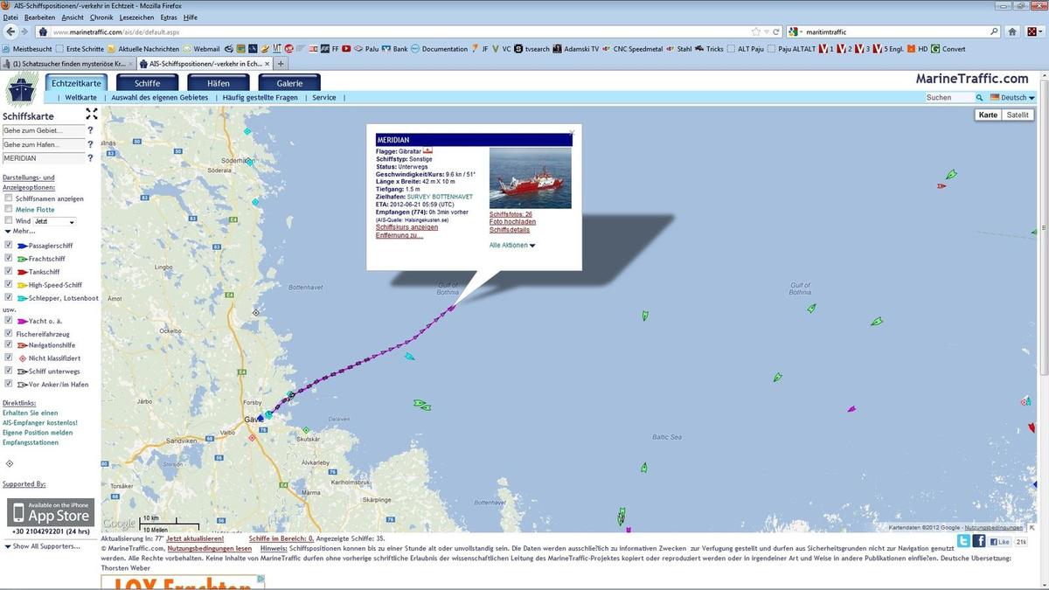Uncheck the High-Speed-Schiff filter
This screenshot has width=1049, height=590.
(x=9, y=285)
